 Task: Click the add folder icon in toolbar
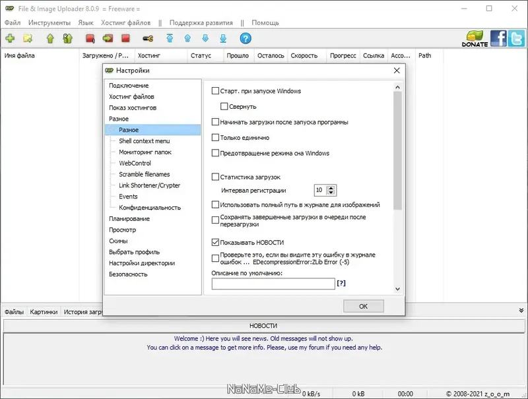point(28,38)
